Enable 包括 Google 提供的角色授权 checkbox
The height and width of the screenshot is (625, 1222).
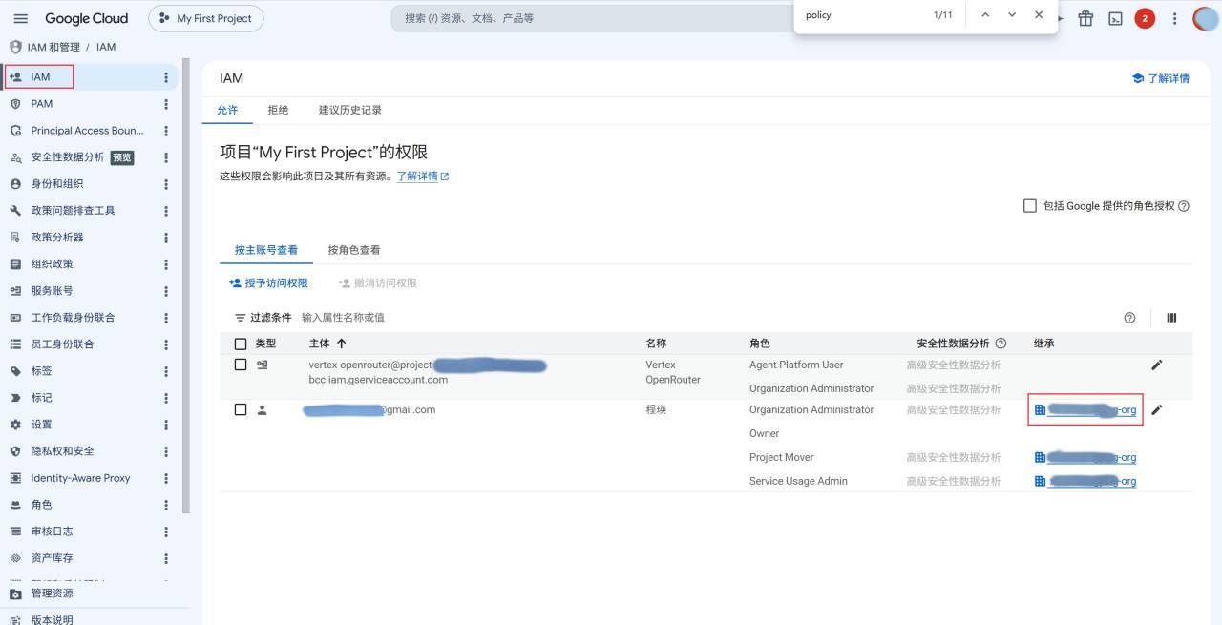point(1029,205)
